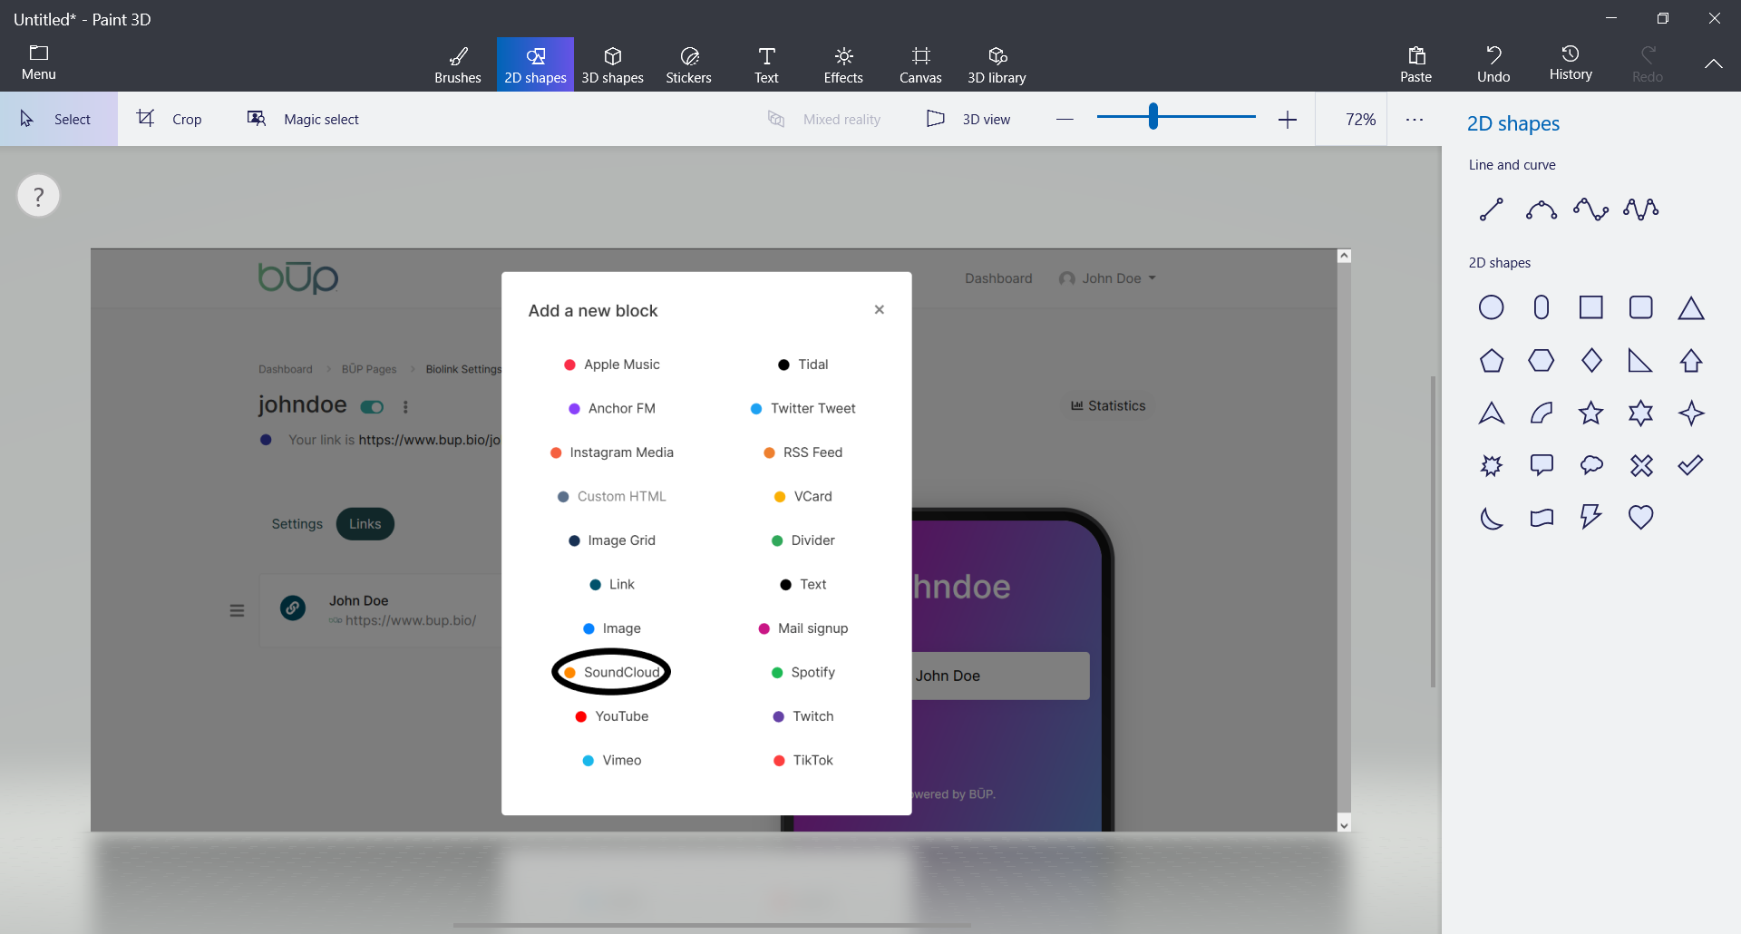Image resolution: width=1741 pixels, height=934 pixels.
Task: Open the Stickers tab
Action: tap(689, 65)
